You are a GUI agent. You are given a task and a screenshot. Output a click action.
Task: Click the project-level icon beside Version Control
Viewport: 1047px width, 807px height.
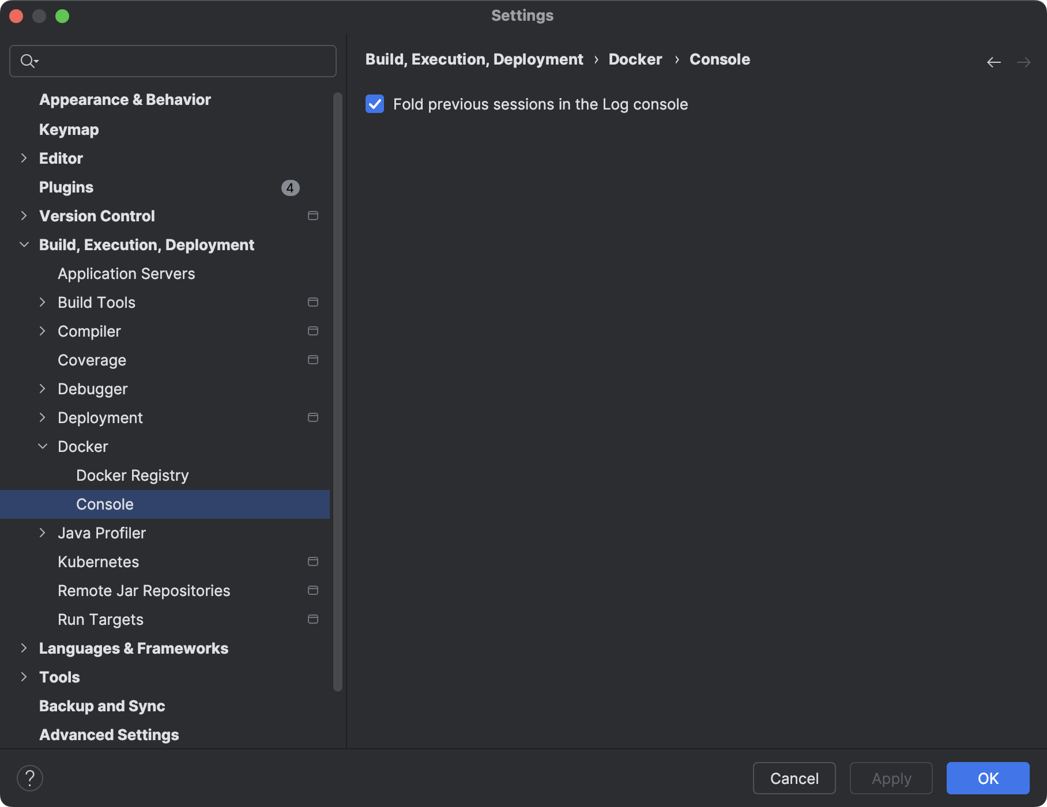point(313,216)
